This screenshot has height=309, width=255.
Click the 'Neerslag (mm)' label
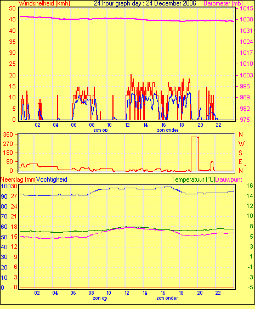click(x=18, y=179)
